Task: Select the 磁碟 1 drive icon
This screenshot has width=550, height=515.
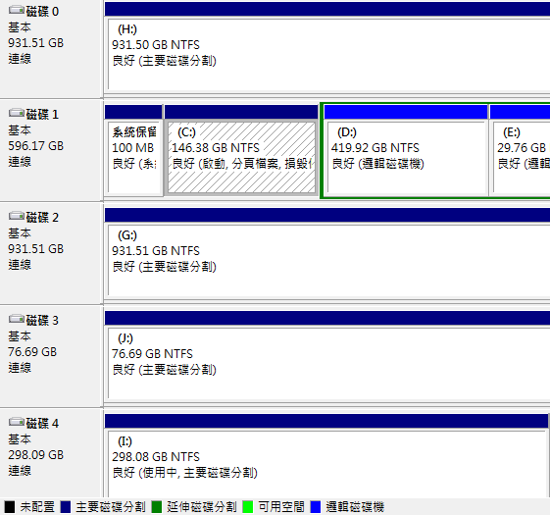Action: (17, 114)
